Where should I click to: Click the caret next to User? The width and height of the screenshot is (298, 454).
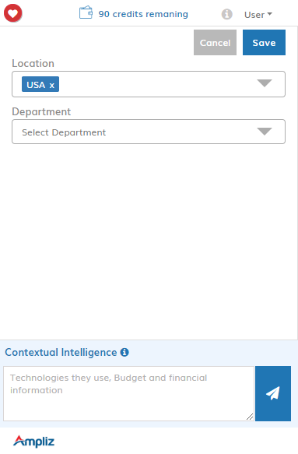[x=270, y=14]
